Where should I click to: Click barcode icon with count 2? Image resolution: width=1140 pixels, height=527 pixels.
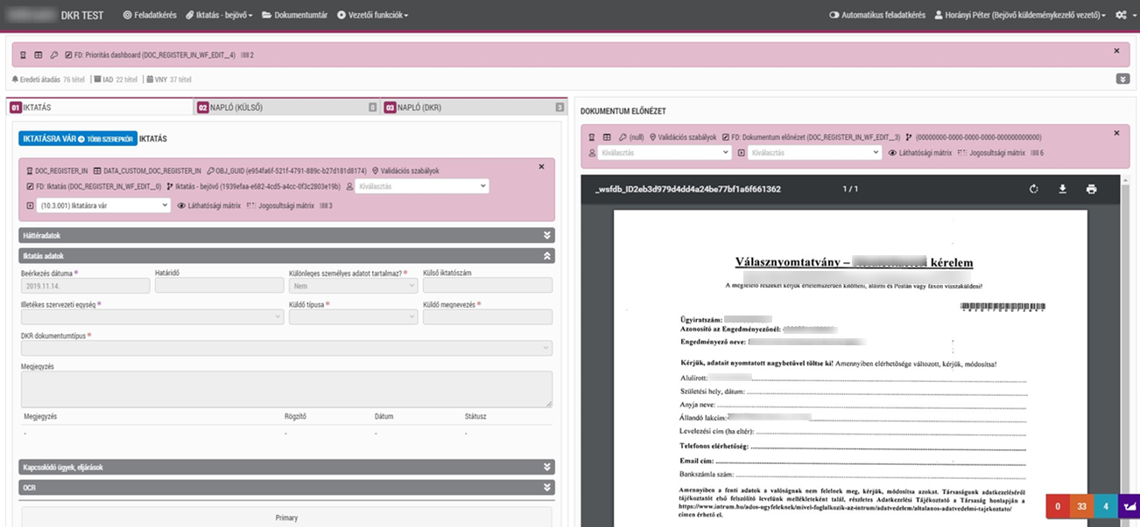point(247,55)
